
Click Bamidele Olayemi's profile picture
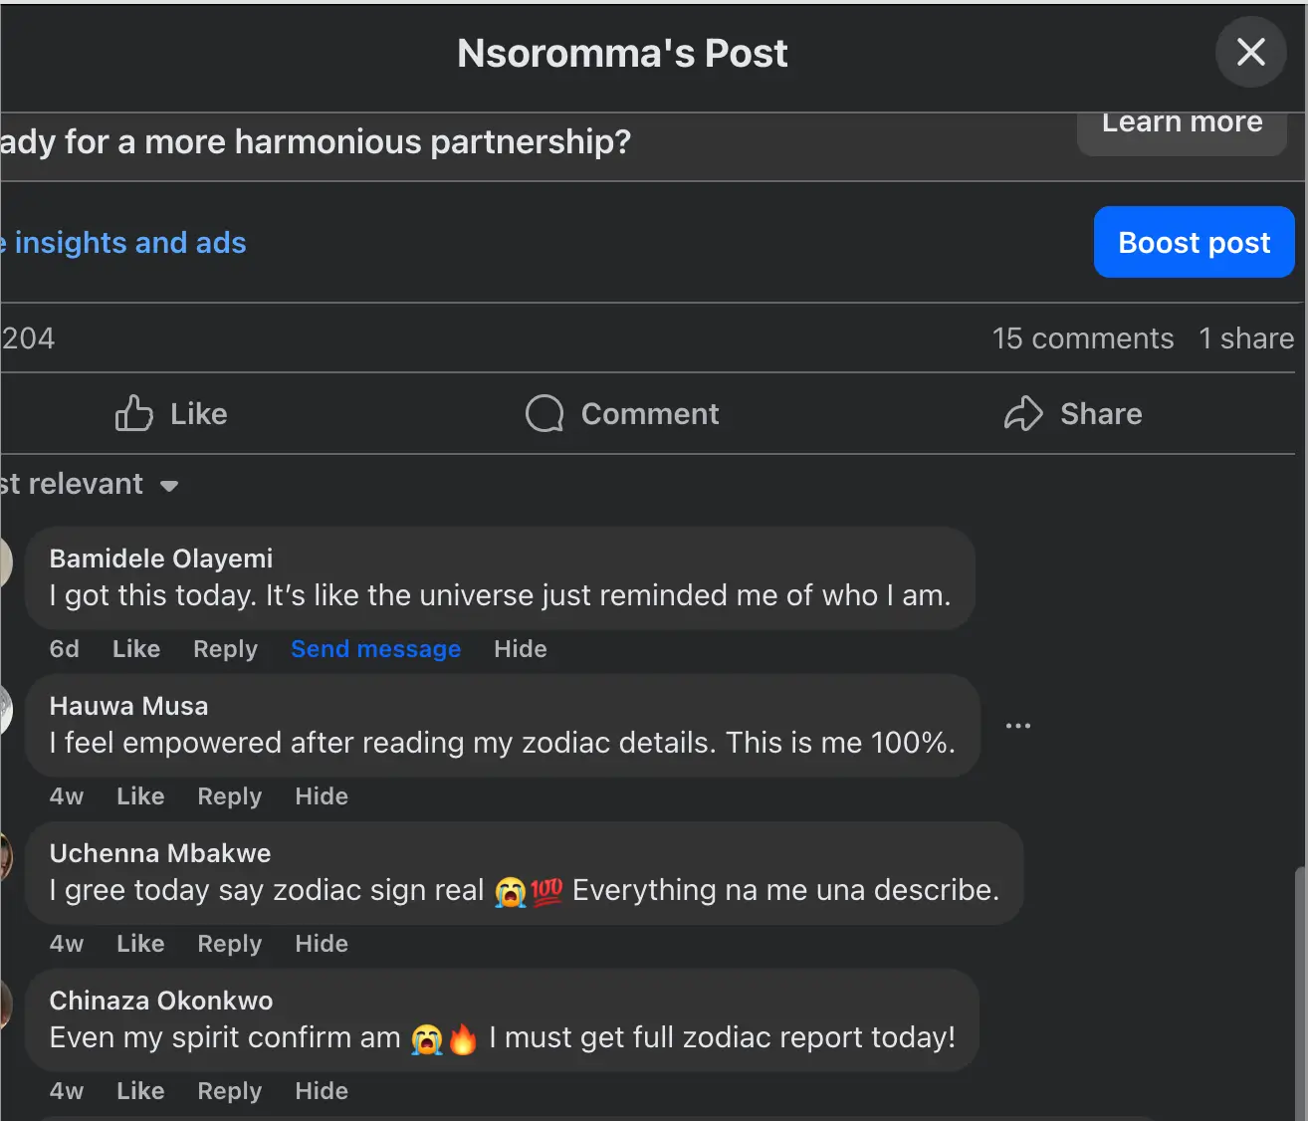(5, 562)
